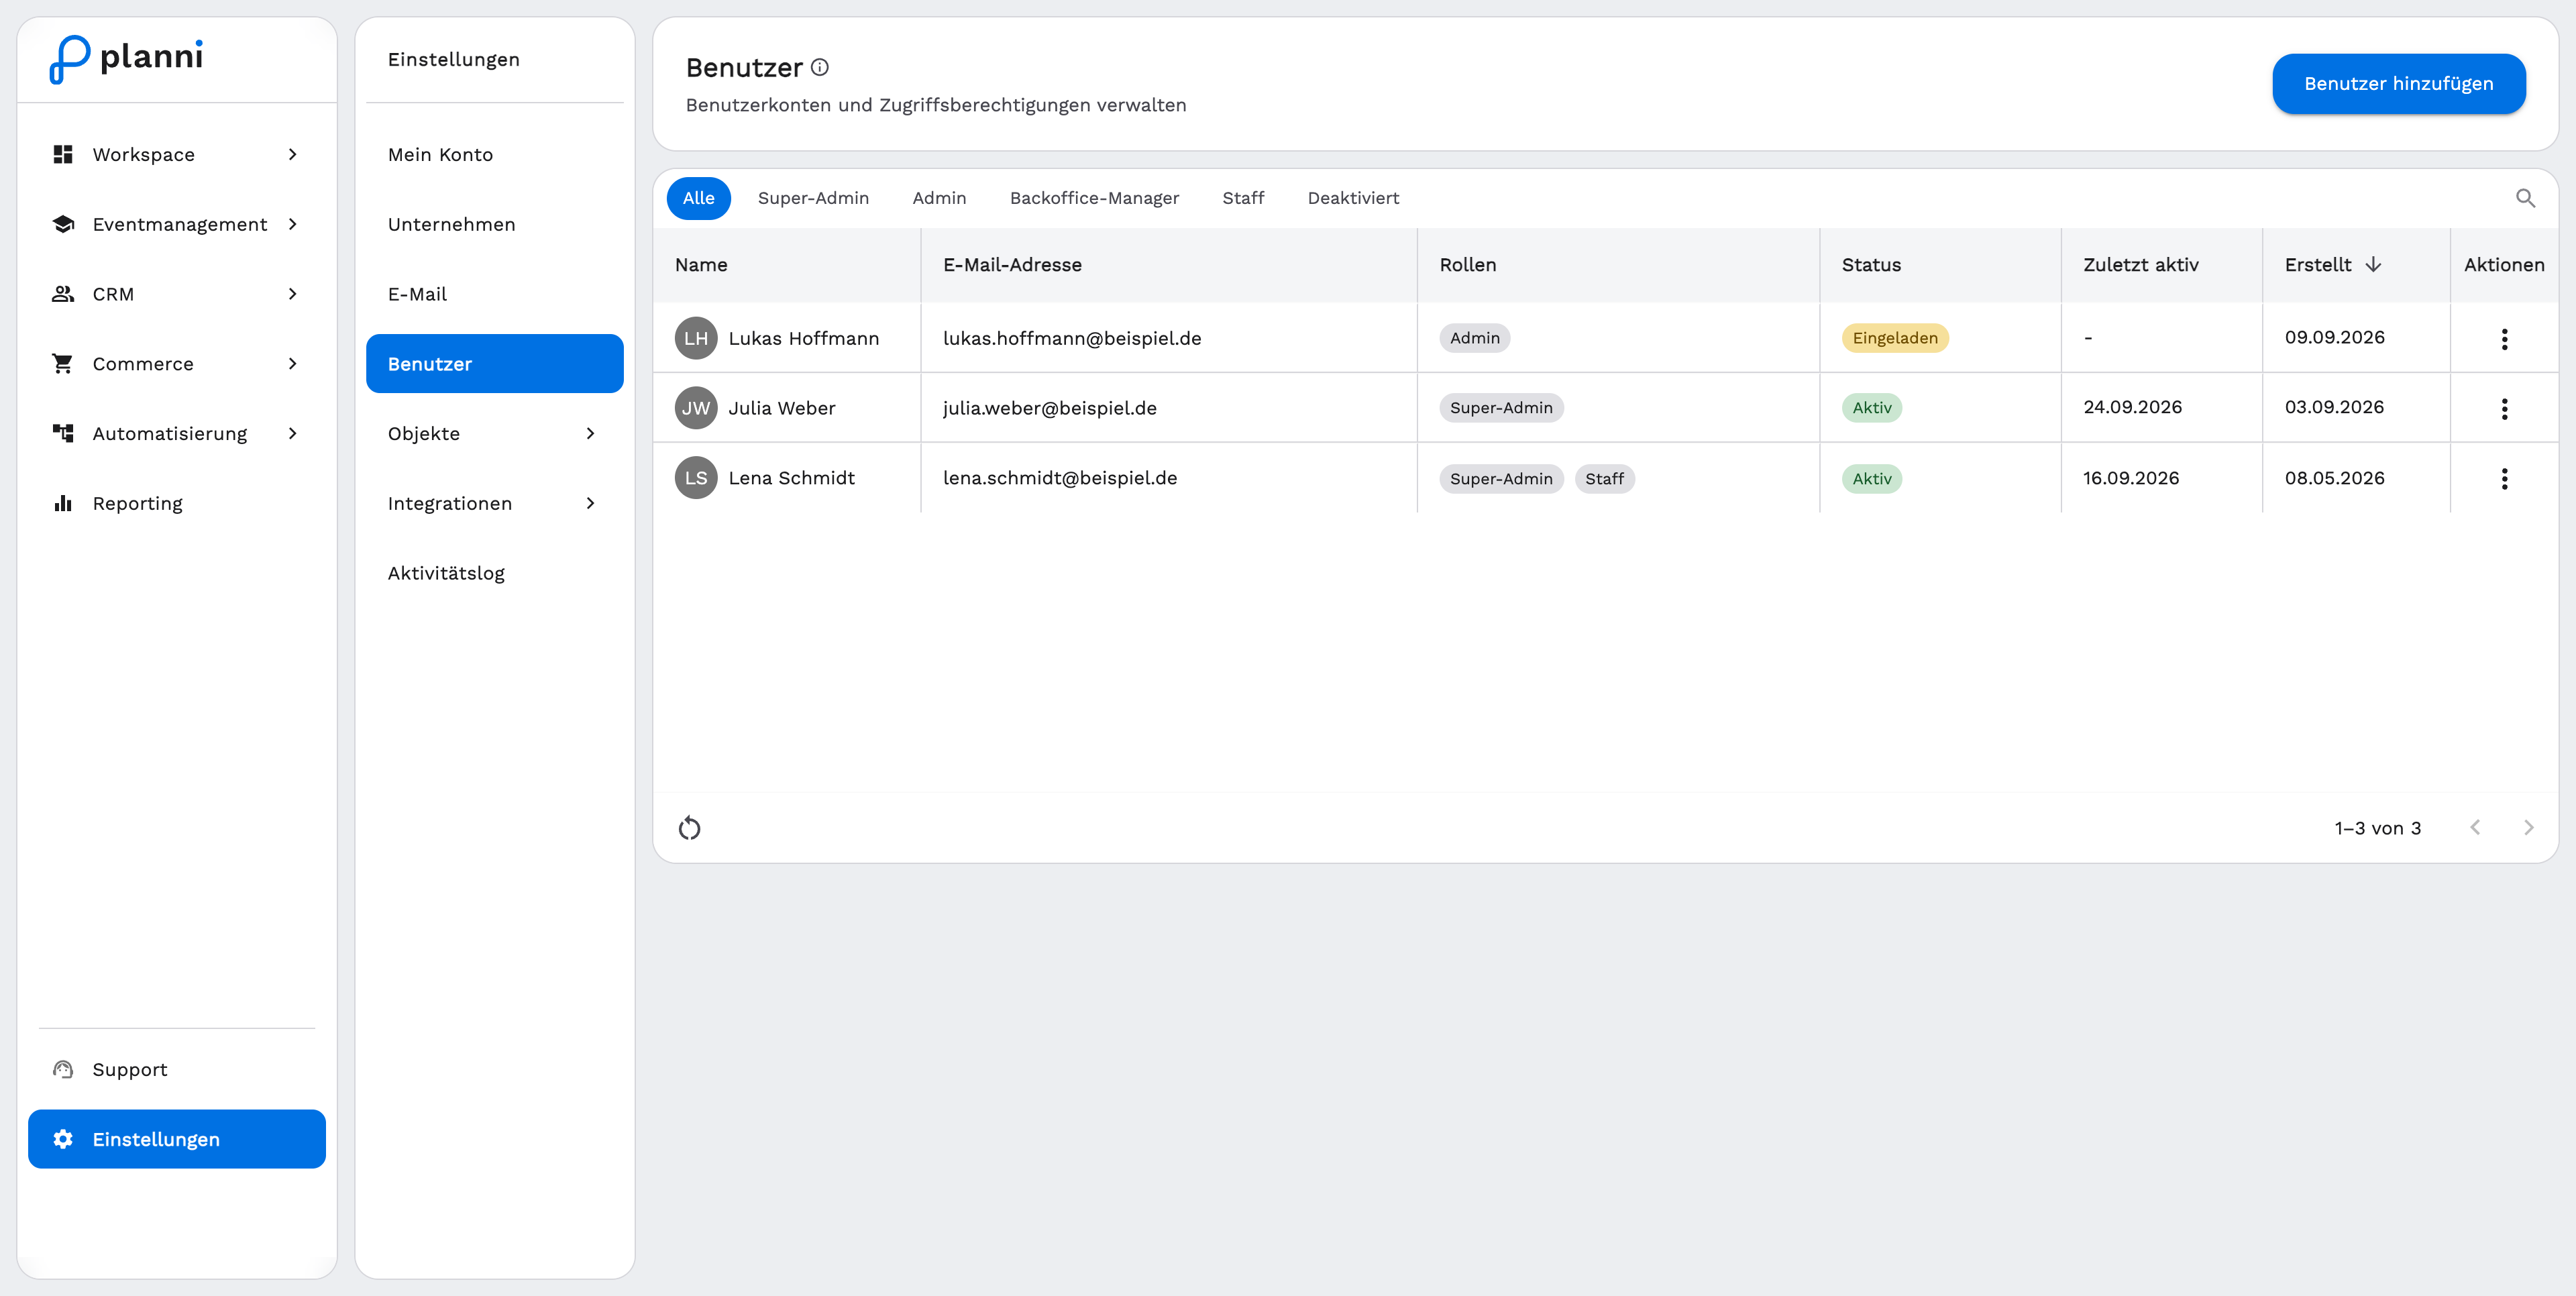
Task: Select the Alle filter tab
Action: [x=698, y=198]
